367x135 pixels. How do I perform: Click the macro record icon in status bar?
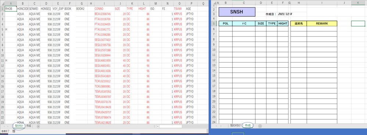pyautogui.click(x=14, y=131)
